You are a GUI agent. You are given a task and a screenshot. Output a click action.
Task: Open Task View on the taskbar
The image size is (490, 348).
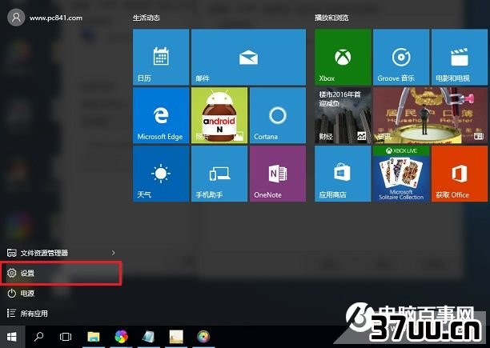pos(66,337)
